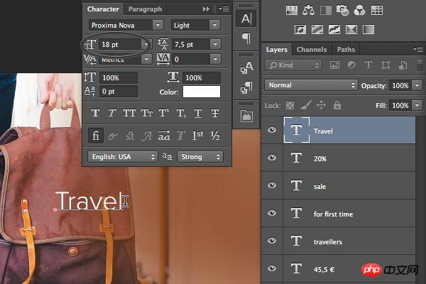426x284 pixels.
Task: Click the white text Color swatch
Action: (202, 92)
